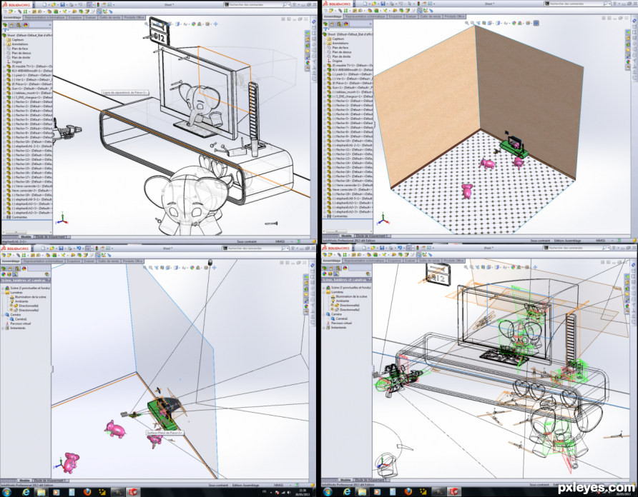Select Modèle tab in top-right window
638x497 pixels.
tap(346, 236)
